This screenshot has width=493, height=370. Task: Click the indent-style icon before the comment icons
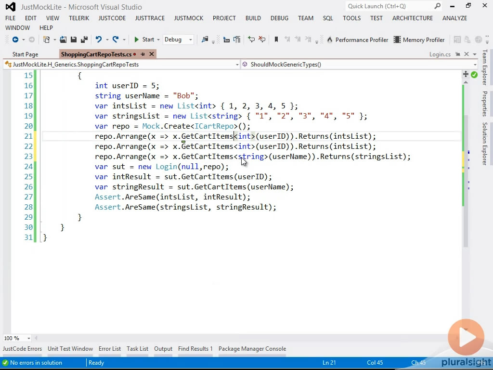click(x=226, y=40)
